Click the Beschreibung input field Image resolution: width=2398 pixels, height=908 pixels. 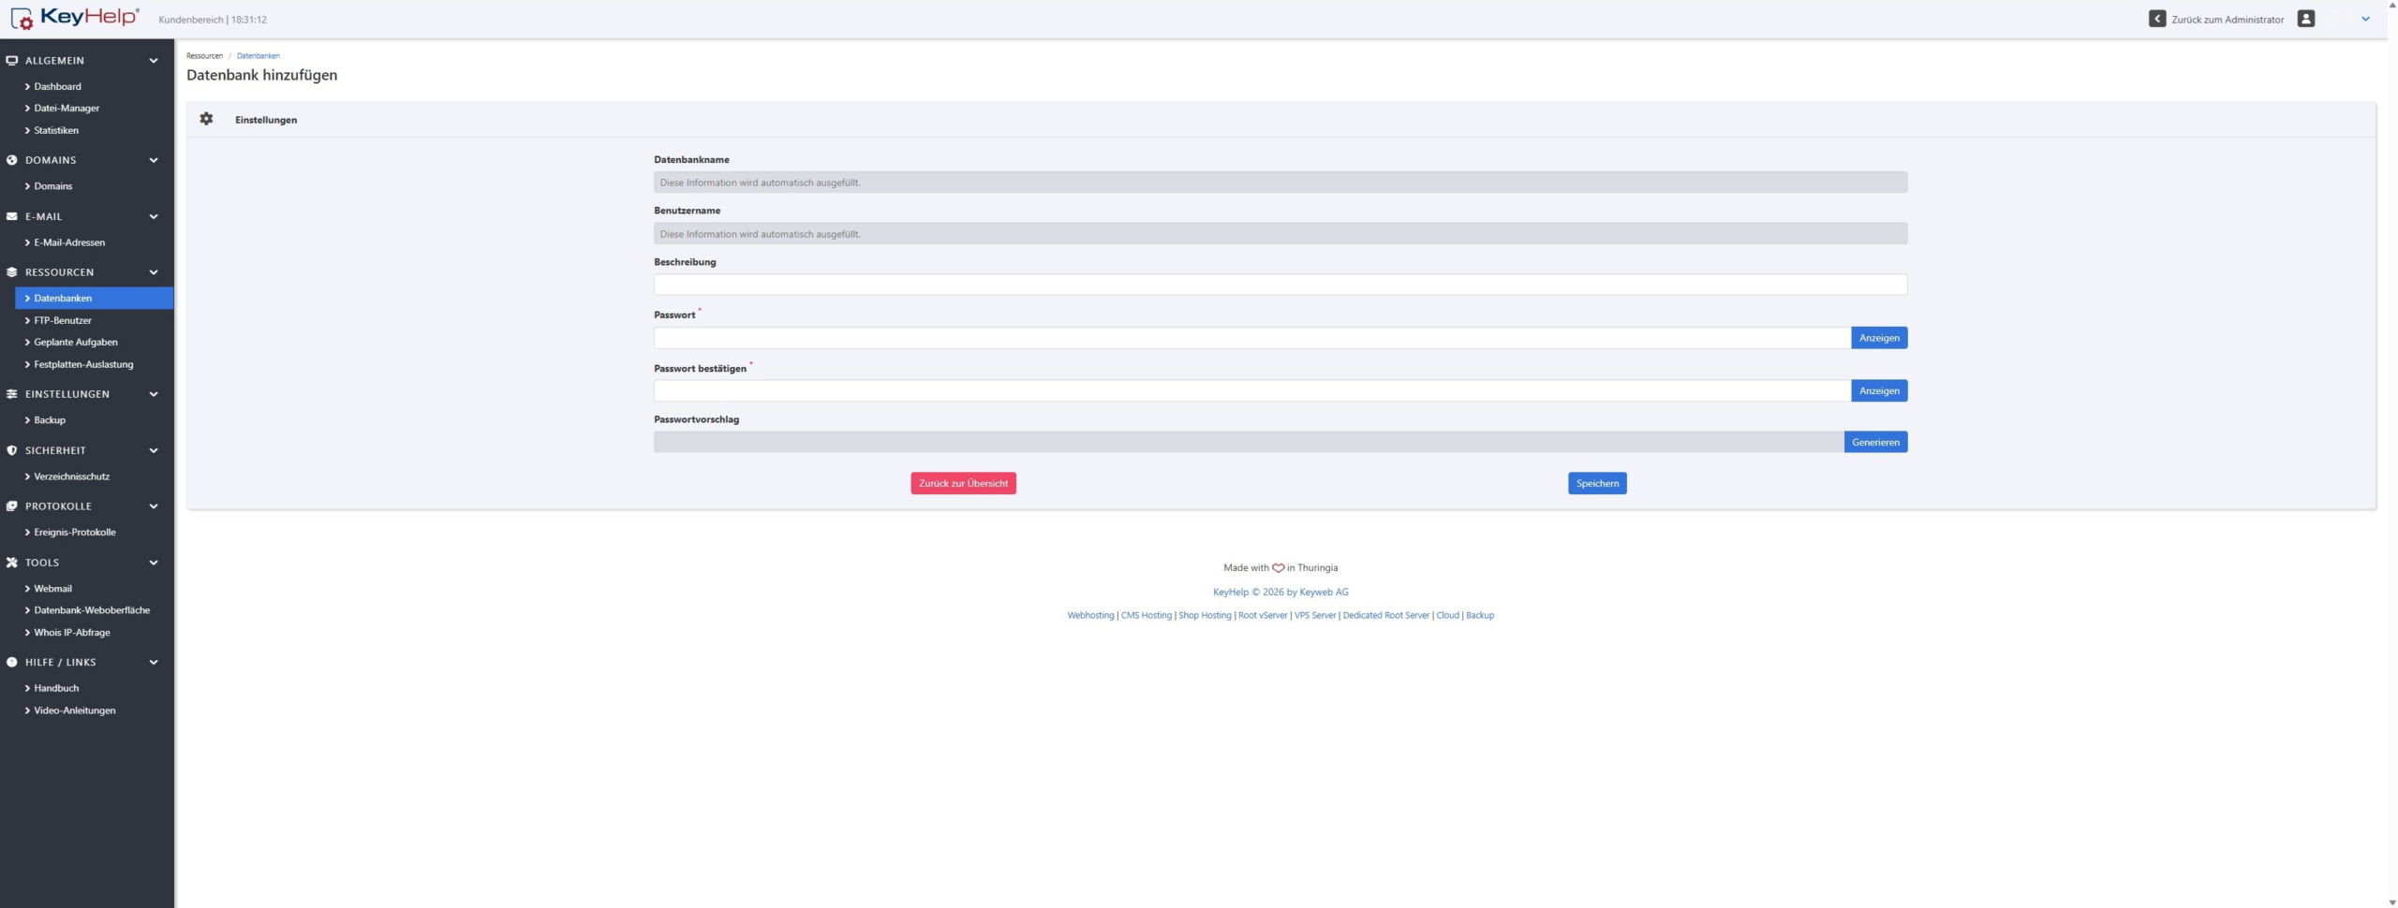point(1280,285)
